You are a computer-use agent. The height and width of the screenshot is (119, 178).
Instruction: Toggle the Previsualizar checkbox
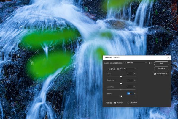click(155, 73)
